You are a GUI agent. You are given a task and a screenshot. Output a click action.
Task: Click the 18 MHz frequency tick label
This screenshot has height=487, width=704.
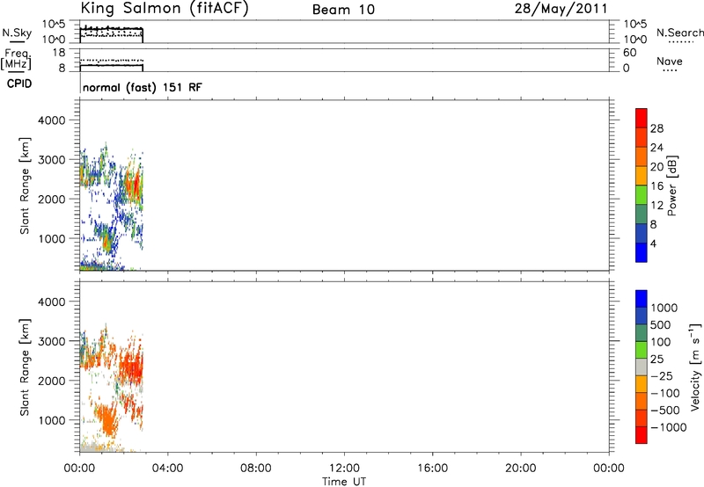point(59,53)
